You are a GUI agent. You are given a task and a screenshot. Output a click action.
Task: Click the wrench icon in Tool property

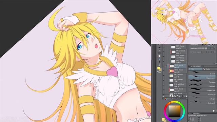(216, 63)
